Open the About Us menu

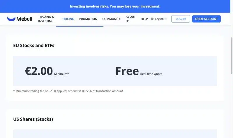click(130, 19)
